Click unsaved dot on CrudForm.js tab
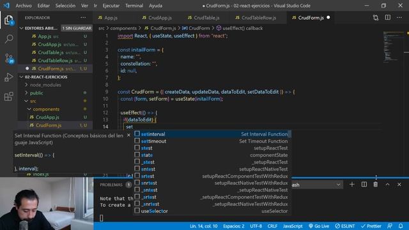This screenshot has height=230, width=409. (x=328, y=17)
